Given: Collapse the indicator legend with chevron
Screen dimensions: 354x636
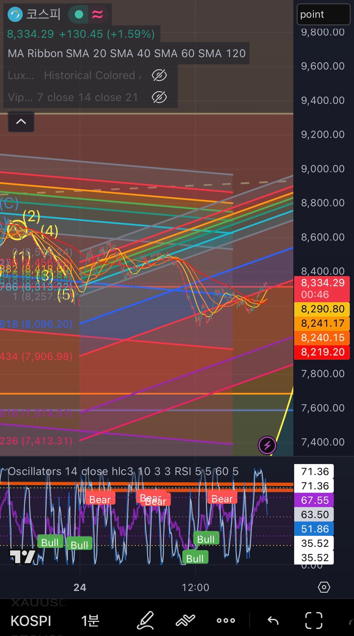Looking at the screenshot, I should coord(21,122).
